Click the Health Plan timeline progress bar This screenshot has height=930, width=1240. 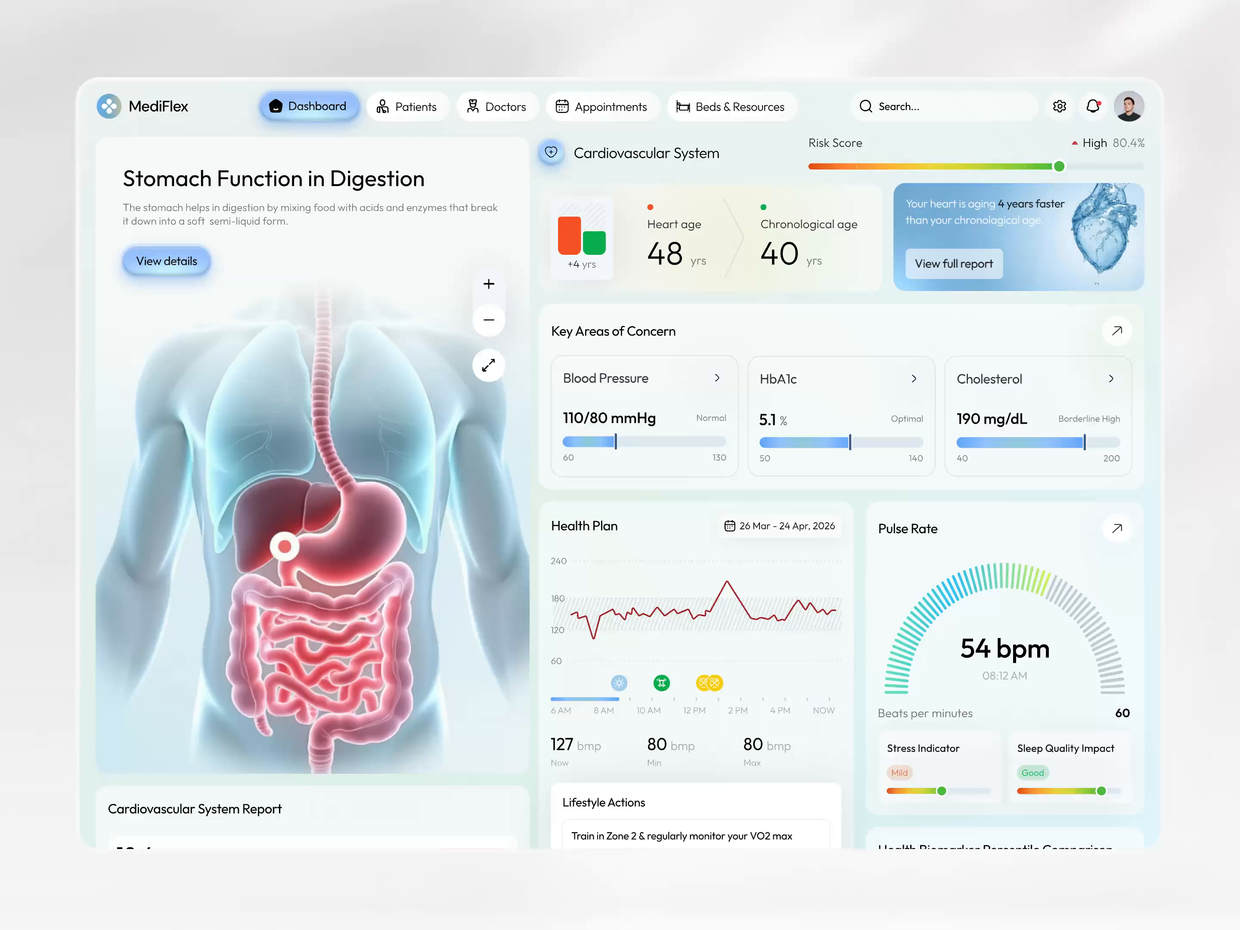pos(585,699)
